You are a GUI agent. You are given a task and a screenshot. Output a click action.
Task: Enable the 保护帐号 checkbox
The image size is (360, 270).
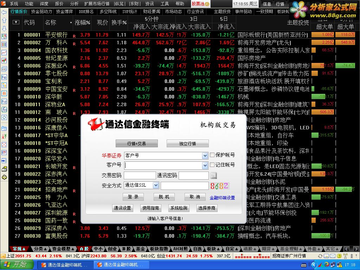point(212,155)
